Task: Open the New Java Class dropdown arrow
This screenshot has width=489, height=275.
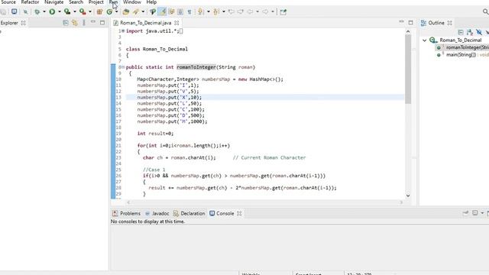Action: [116, 12]
